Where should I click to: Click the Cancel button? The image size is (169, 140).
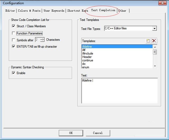[x=98, y=133]
